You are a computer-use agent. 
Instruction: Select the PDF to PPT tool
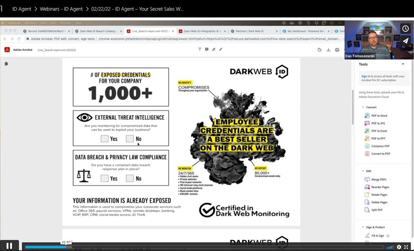(378, 139)
